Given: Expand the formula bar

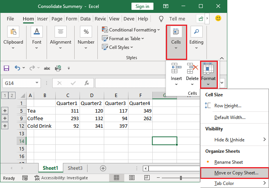Looking at the screenshot, I should (x=222, y=83).
